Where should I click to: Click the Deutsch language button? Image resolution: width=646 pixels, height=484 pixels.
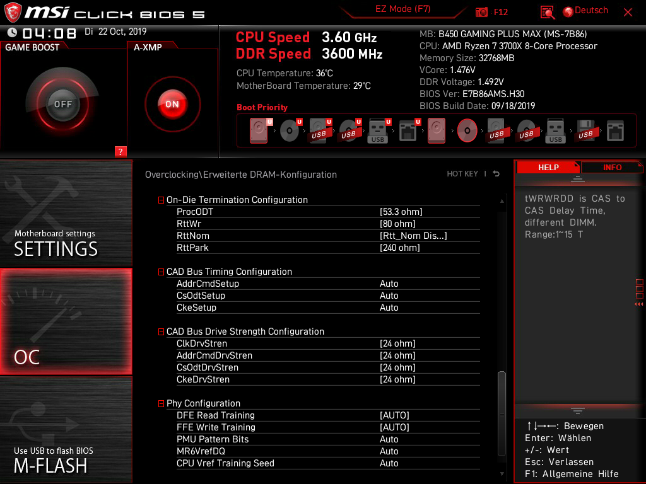pyautogui.click(x=591, y=11)
